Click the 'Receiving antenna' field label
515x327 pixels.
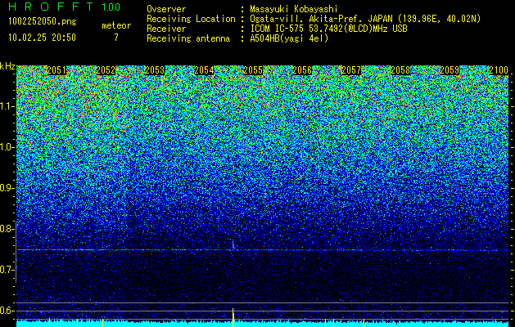click(x=188, y=38)
